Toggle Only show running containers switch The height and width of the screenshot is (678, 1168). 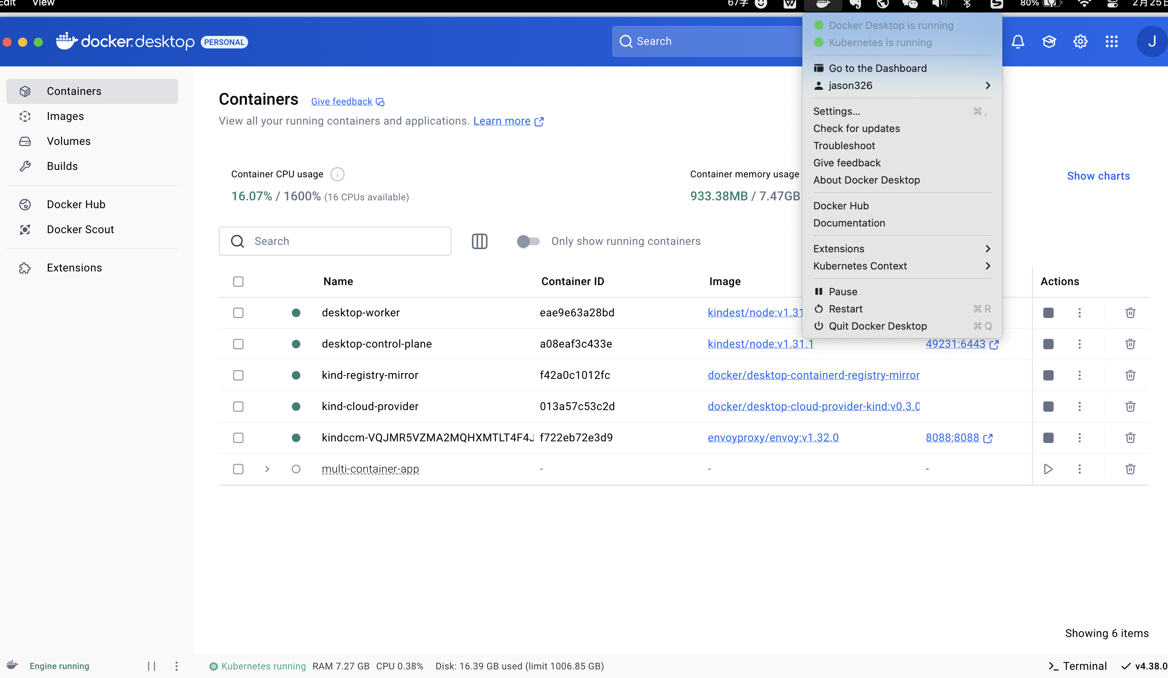[x=529, y=241]
